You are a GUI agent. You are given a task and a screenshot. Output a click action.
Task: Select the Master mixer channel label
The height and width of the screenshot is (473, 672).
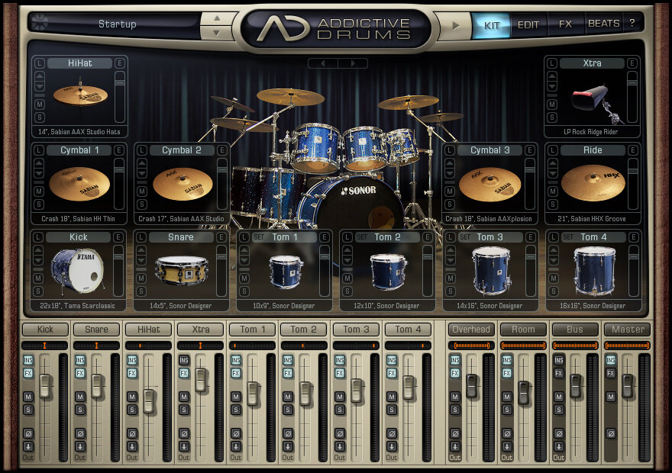click(628, 329)
